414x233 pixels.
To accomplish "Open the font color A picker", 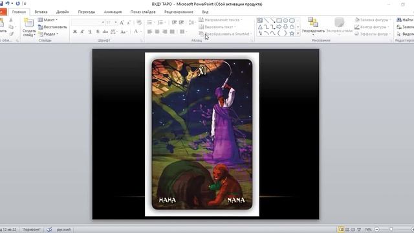I will (x=137, y=32).
